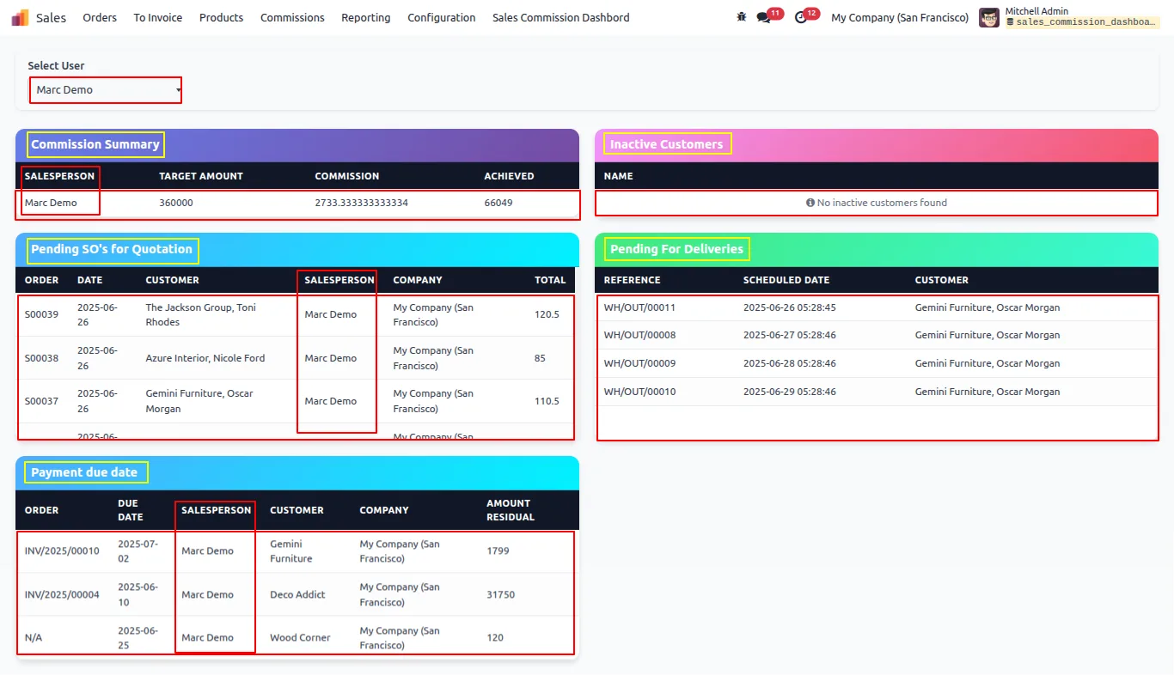This screenshot has width=1174, height=675.
Task: Click delivery reference WH/OUT/00009
Action: (x=639, y=363)
